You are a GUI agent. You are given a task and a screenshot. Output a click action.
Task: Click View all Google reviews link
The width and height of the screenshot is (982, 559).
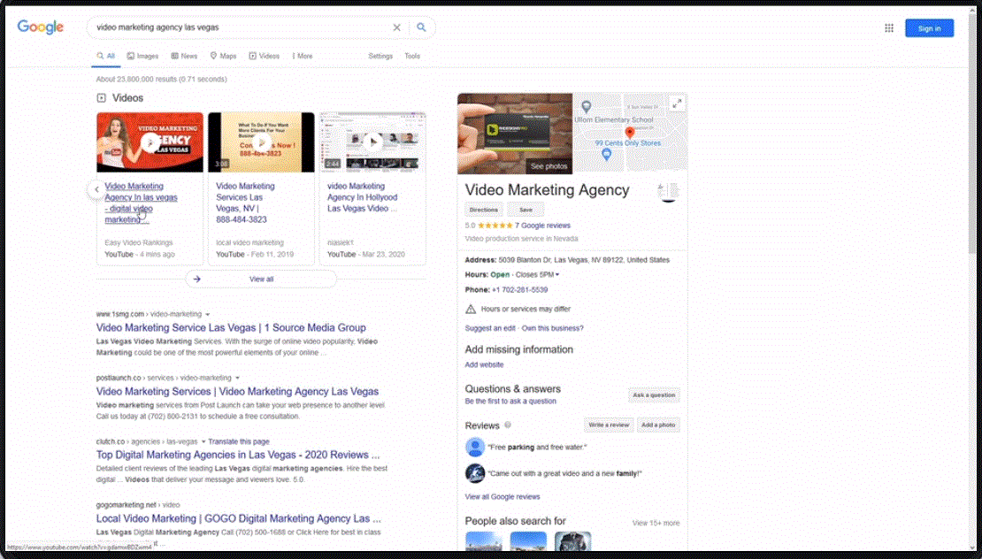click(503, 497)
